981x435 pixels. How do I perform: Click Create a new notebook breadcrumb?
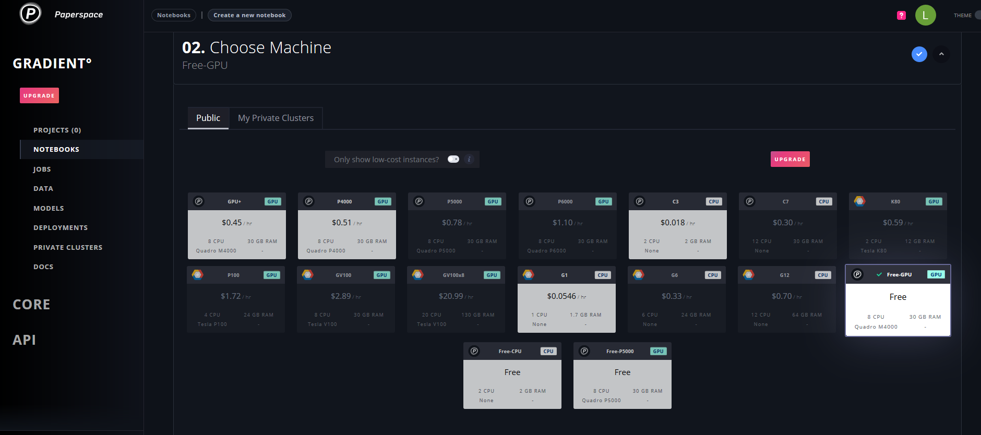click(249, 15)
